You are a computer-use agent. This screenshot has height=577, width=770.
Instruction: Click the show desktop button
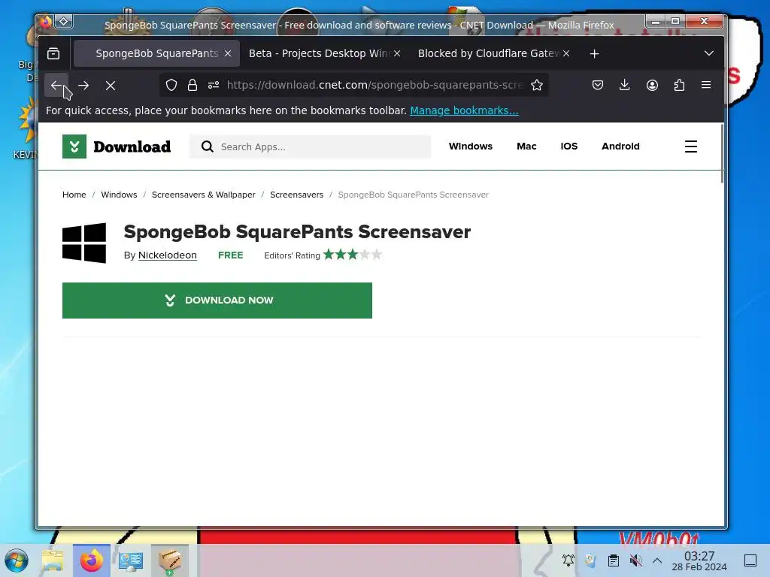[x=750, y=560]
